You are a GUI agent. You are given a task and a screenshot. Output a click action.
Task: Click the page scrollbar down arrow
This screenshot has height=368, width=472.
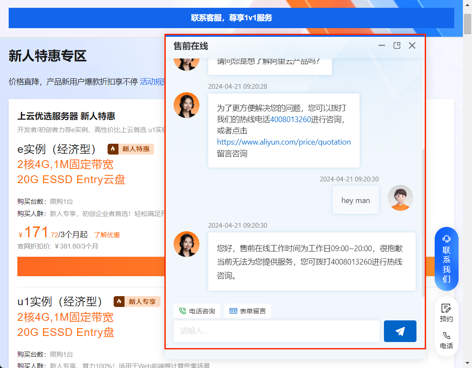tap(467, 363)
